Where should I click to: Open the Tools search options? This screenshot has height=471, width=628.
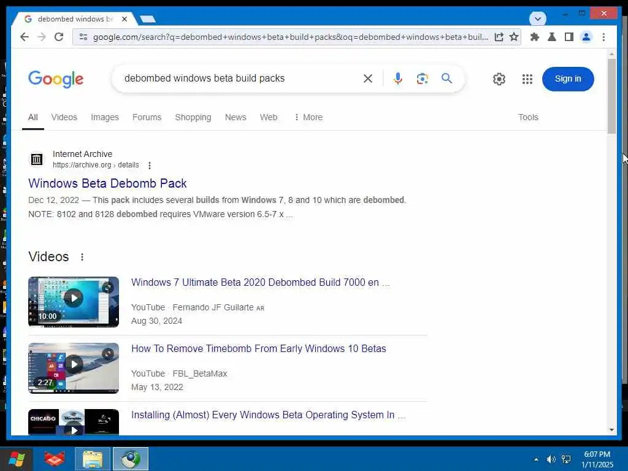528,117
